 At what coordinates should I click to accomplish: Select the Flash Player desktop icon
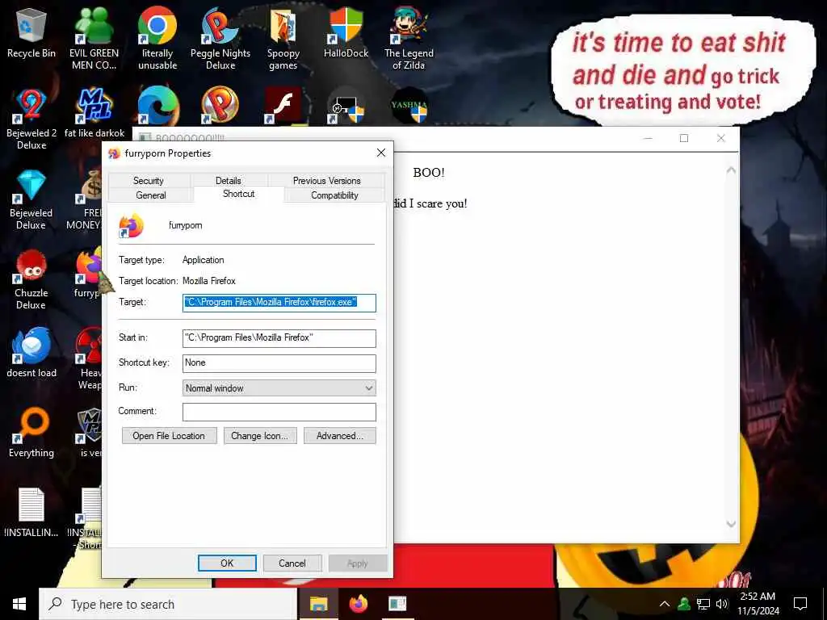coord(283,106)
